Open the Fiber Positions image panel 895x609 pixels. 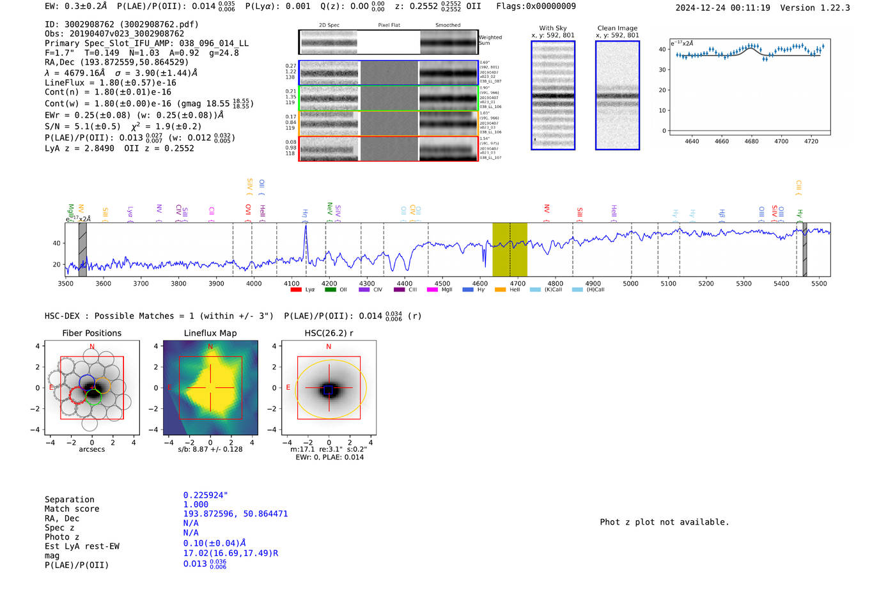(92, 388)
